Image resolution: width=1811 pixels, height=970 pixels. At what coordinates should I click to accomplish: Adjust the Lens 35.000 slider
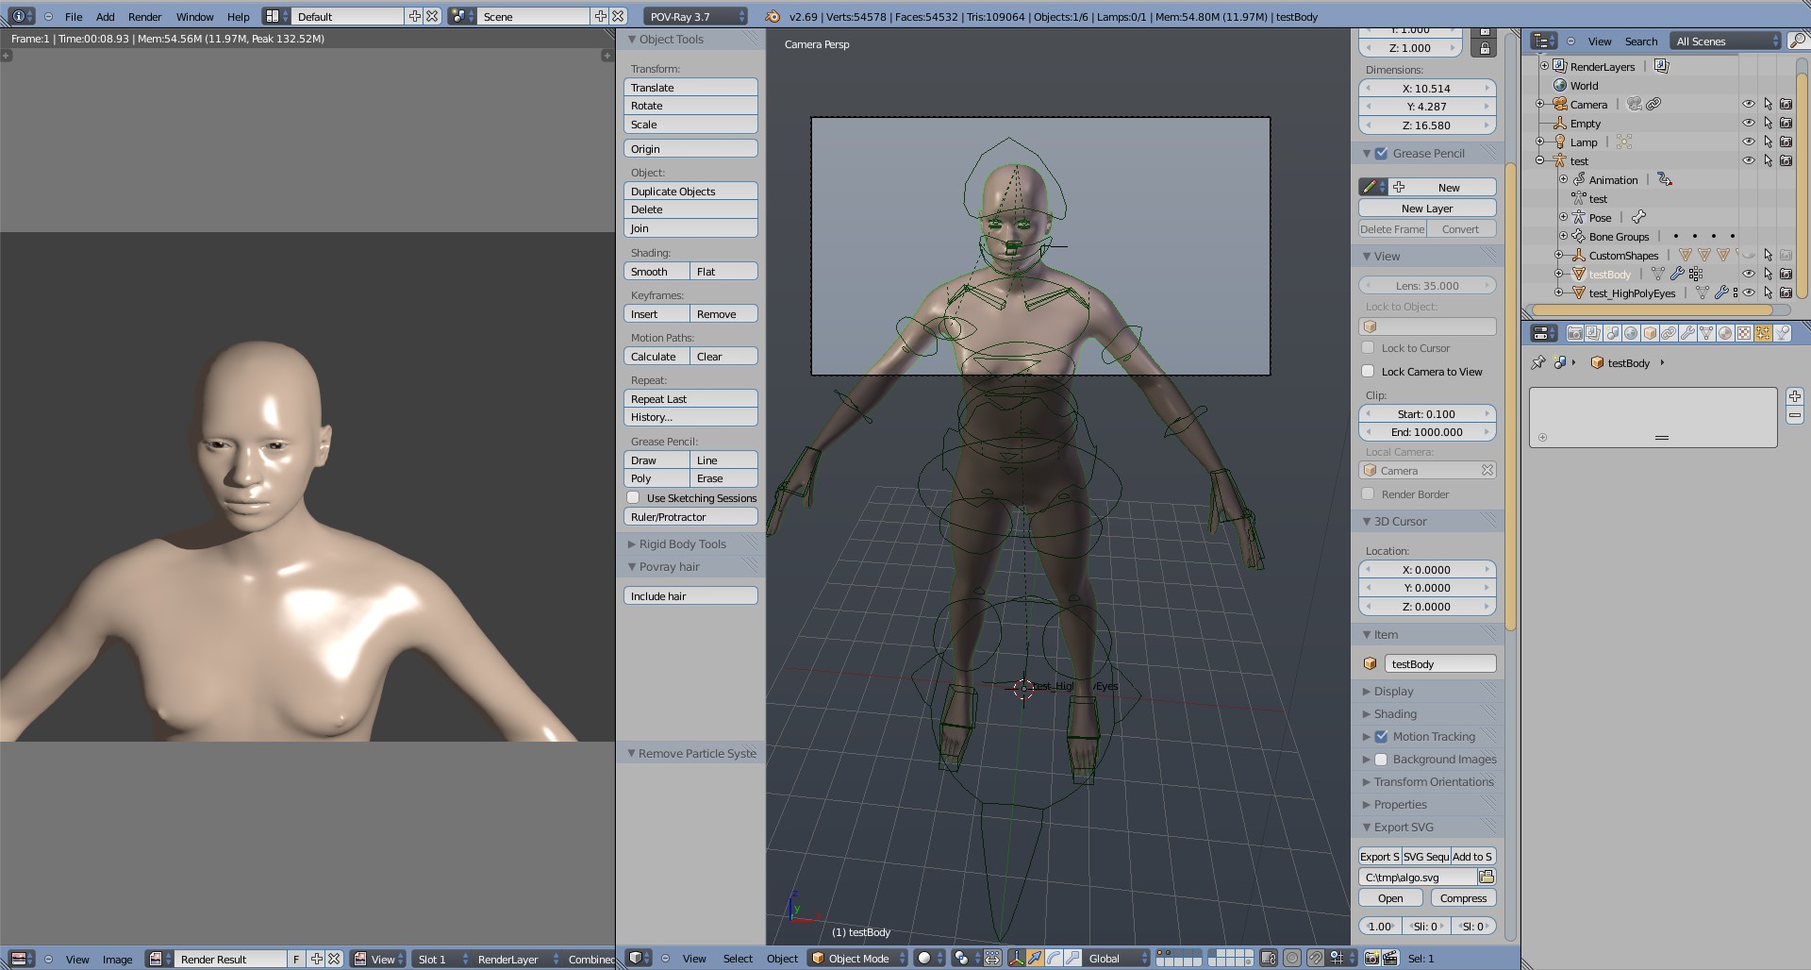click(1427, 285)
